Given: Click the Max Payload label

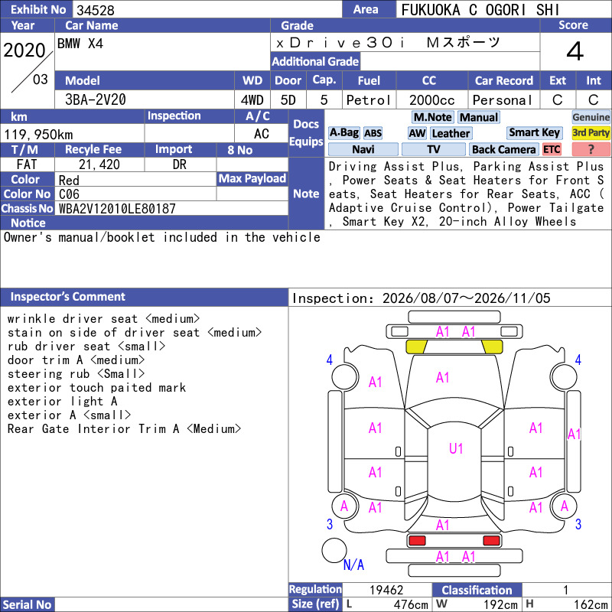Looking at the screenshot, I should tap(252, 179).
